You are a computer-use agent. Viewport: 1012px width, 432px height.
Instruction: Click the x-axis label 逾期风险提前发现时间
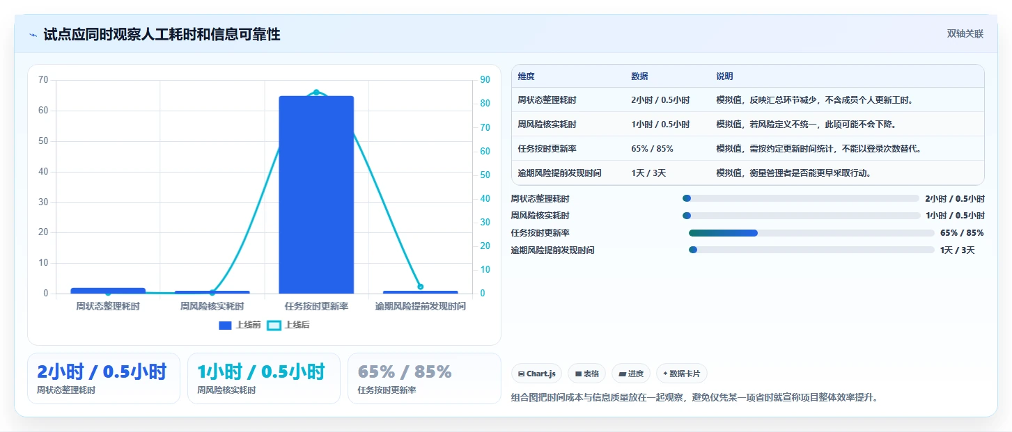pyautogui.click(x=421, y=306)
